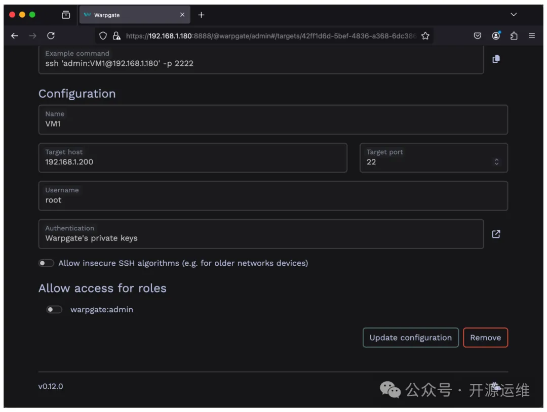Image resolution: width=547 pixels, height=412 pixels.
Task: Click the site security lock icon
Action: point(116,36)
